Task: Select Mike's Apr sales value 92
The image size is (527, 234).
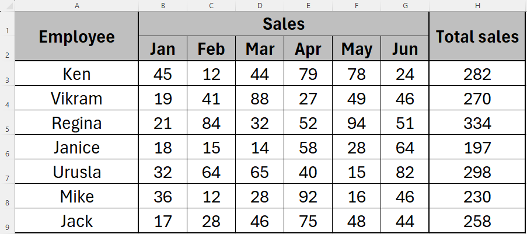Action: [x=308, y=197]
